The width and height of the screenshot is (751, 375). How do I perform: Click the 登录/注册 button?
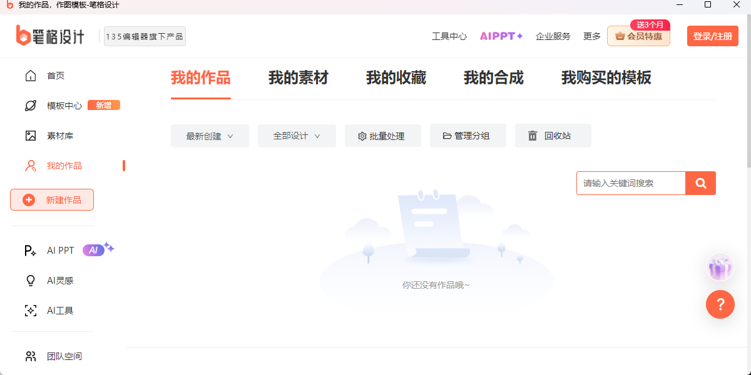(x=712, y=36)
